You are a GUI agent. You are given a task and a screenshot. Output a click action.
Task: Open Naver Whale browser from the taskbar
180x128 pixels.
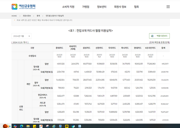coord(73,126)
